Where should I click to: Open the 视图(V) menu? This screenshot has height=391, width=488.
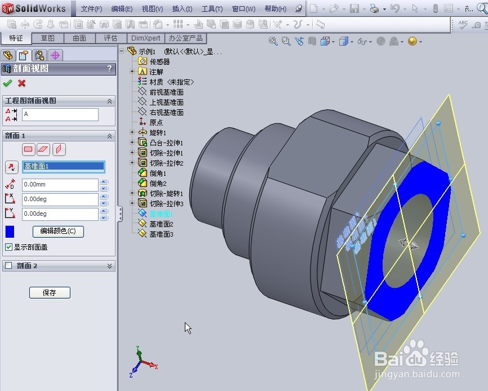[152, 8]
